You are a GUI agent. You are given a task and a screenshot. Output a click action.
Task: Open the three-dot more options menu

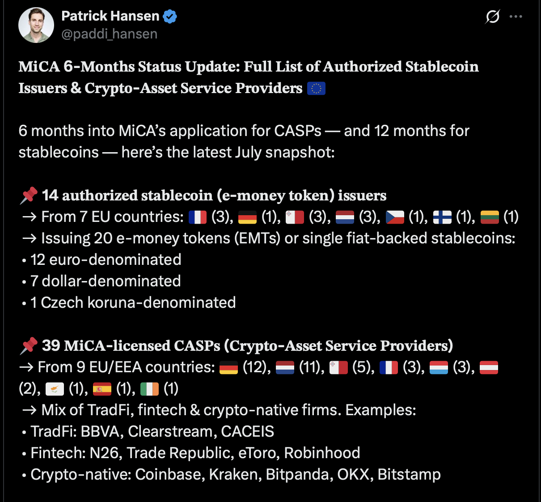516,17
